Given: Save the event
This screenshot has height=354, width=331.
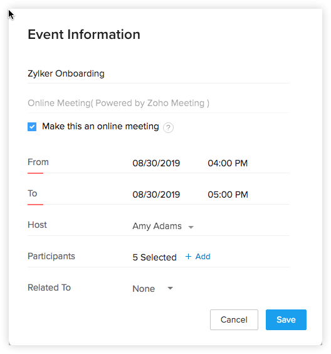Looking at the screenshot, I should click(286, 319).
